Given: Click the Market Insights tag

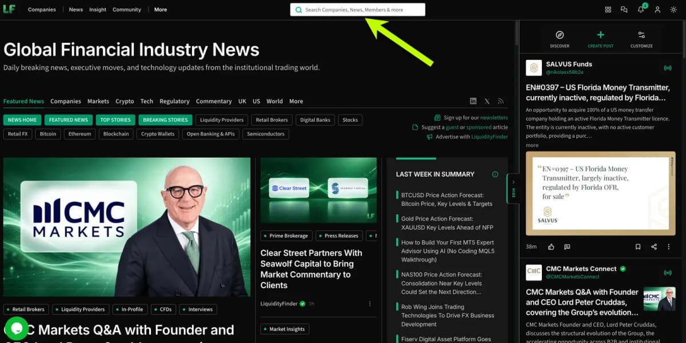Looking at the screenshot, I should tap(284, 329).
